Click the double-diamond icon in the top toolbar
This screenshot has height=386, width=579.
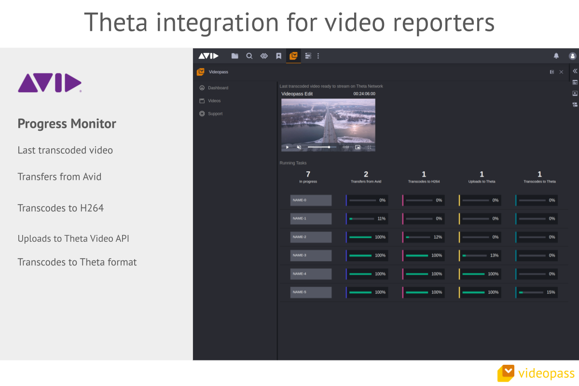pos(264,56)
